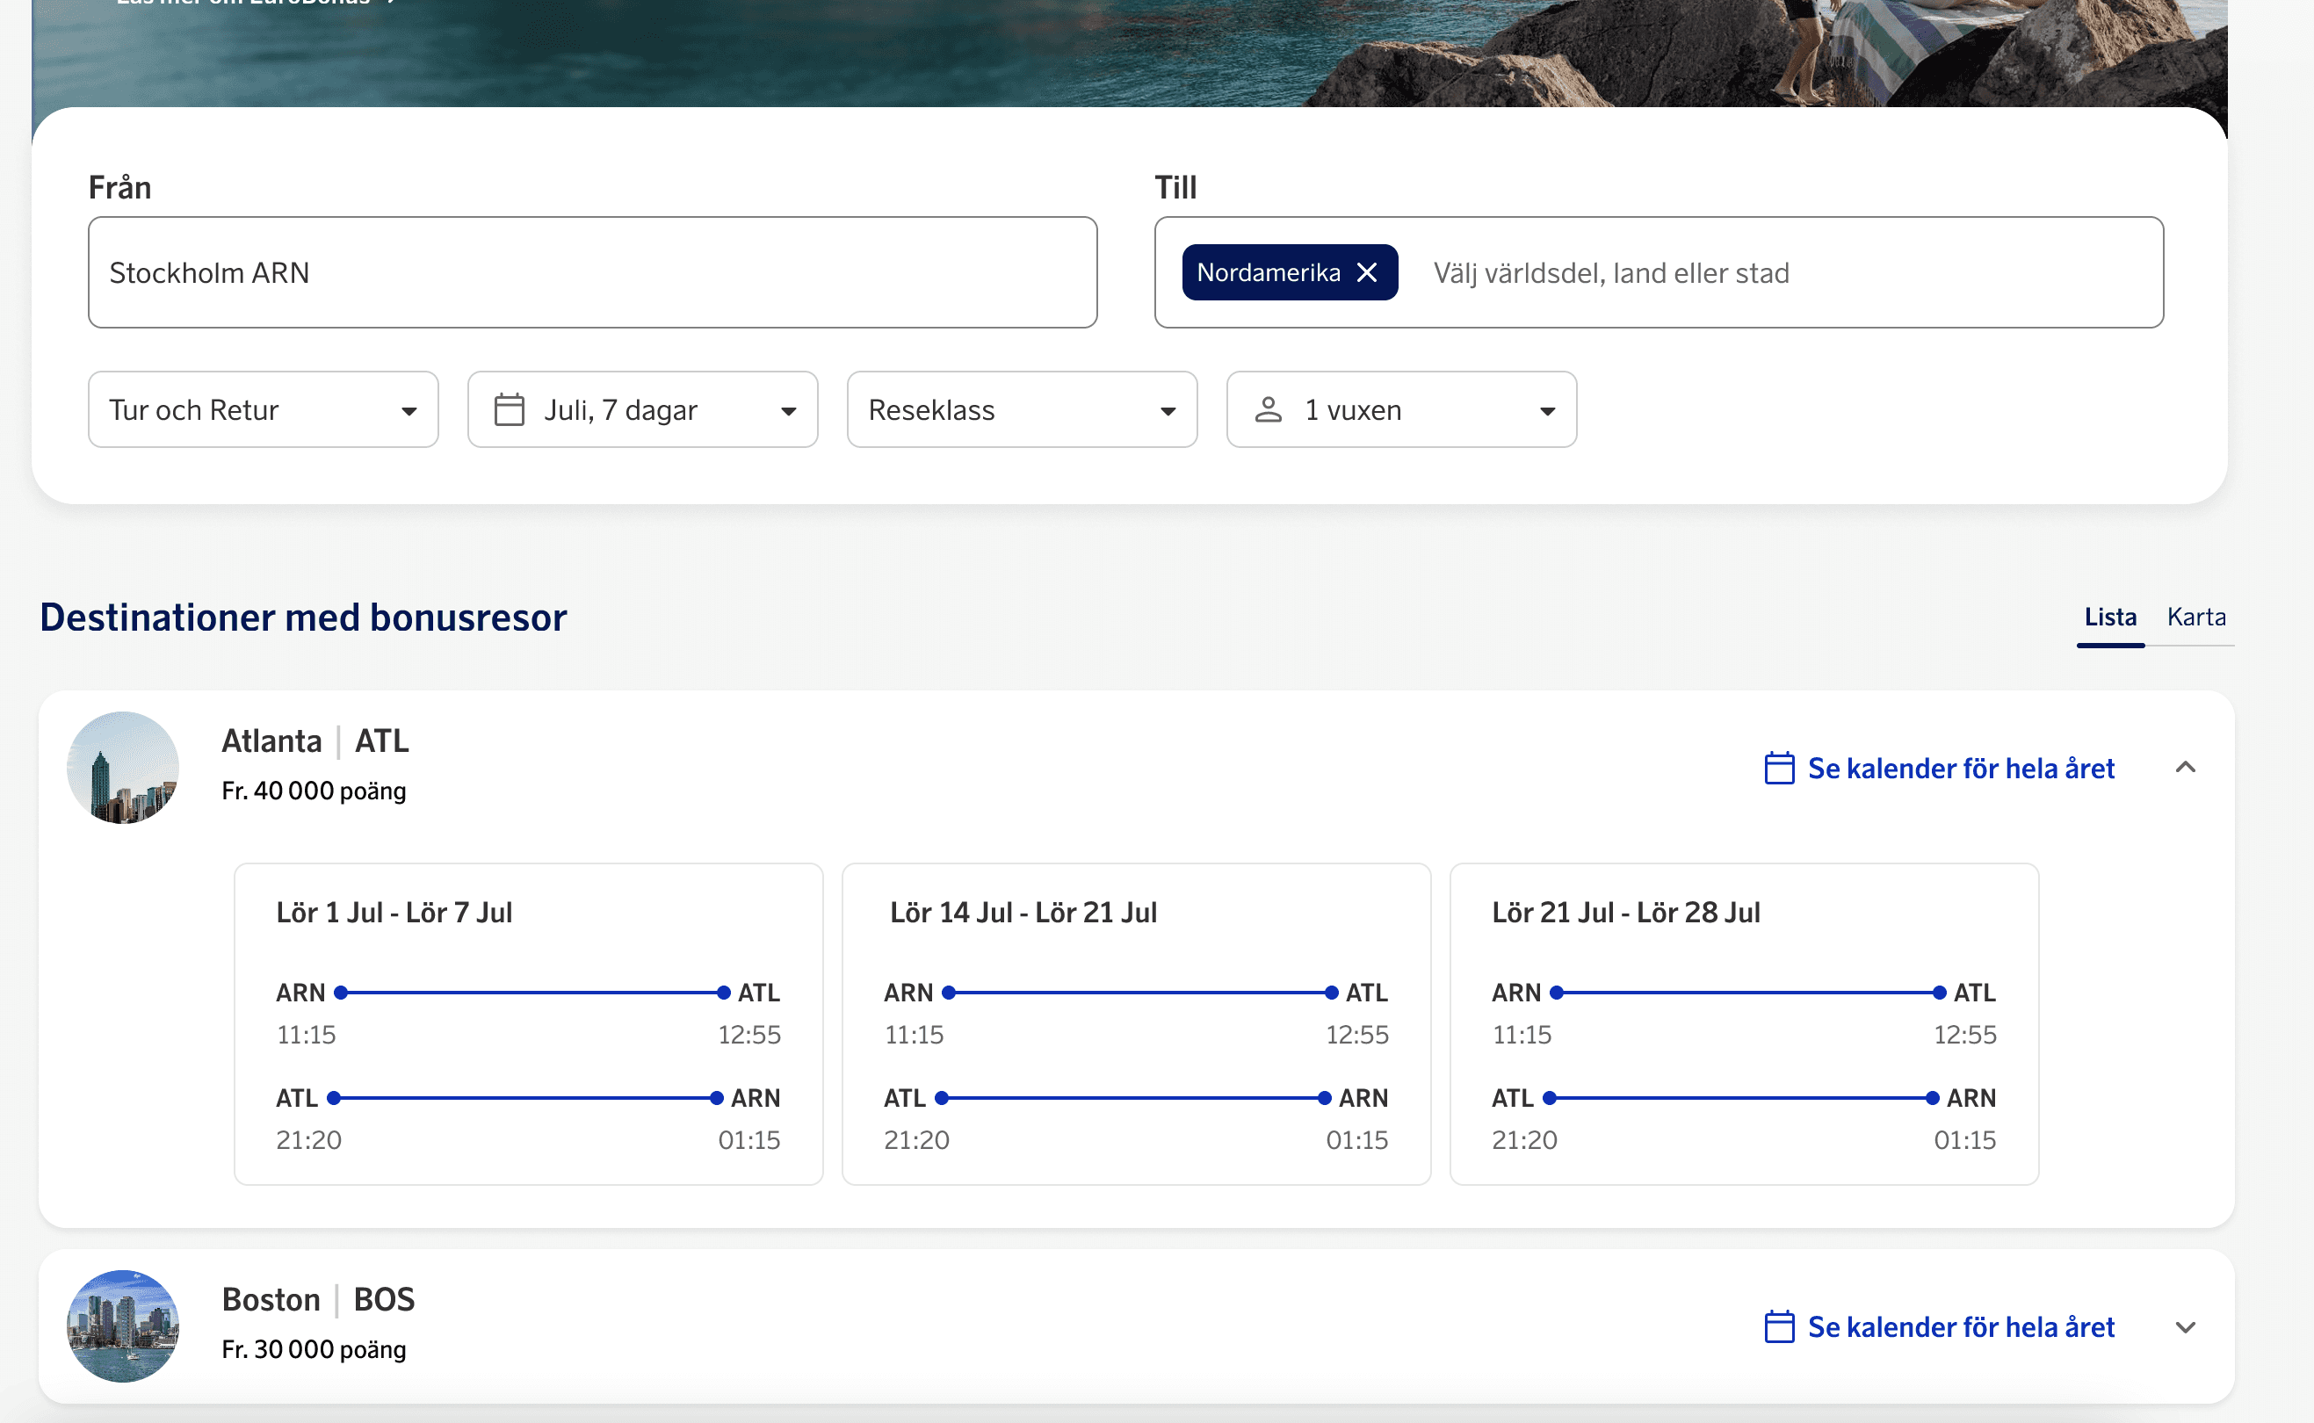Click the Från field with Stockholm ARN

[x=592, y=273]
